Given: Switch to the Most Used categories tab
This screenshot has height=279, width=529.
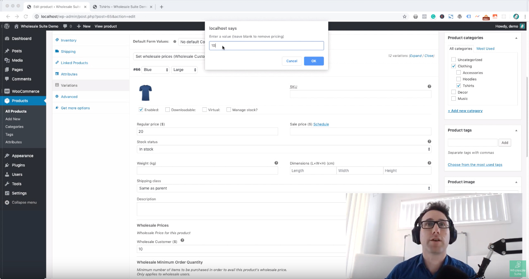Looking at the screenshot, I should pos(485,49).
